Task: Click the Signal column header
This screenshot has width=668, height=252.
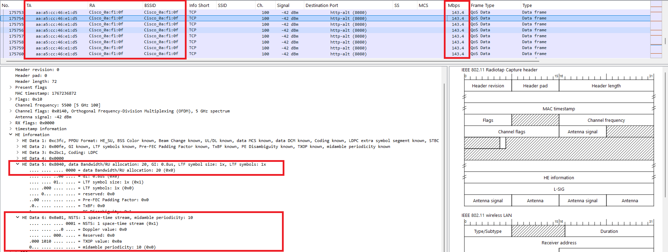Action: (x=283, y=5)
